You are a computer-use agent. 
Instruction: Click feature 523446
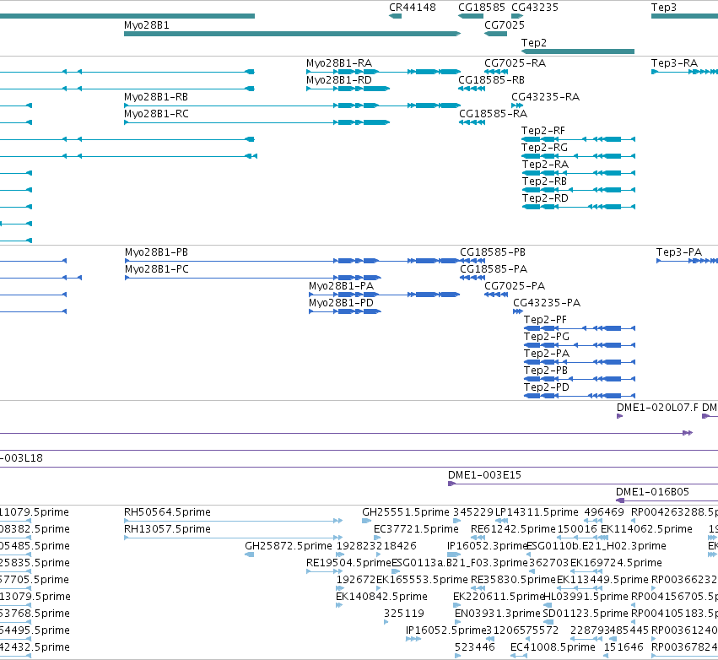[x=458, y=656]
